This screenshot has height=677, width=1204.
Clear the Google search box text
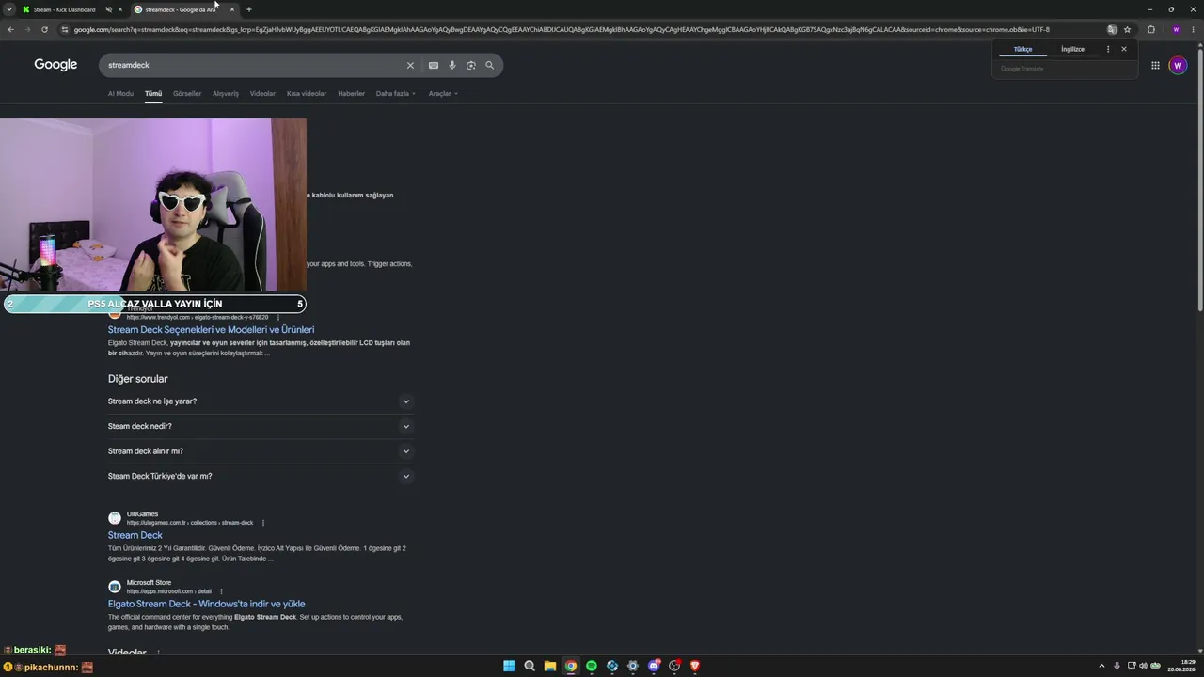tap(410, 65)
